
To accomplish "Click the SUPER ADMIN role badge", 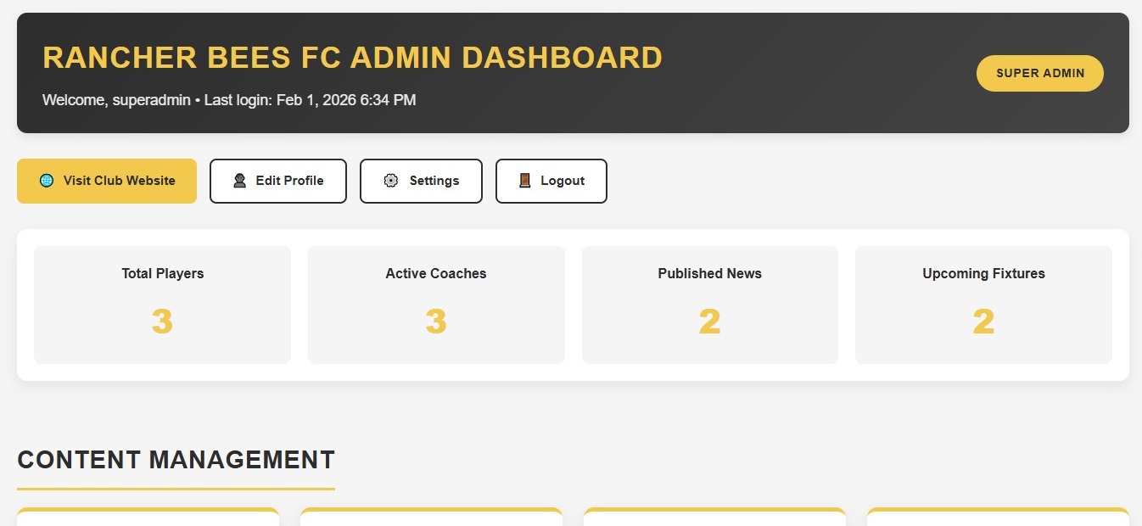I will pos(1039,73).
